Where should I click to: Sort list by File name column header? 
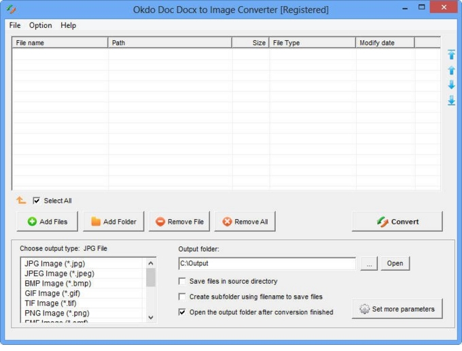[60, 43]
